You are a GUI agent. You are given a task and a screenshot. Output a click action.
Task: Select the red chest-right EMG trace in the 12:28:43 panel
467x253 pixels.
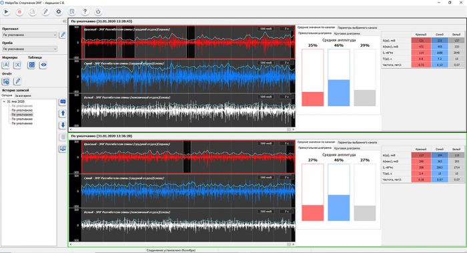188,42
